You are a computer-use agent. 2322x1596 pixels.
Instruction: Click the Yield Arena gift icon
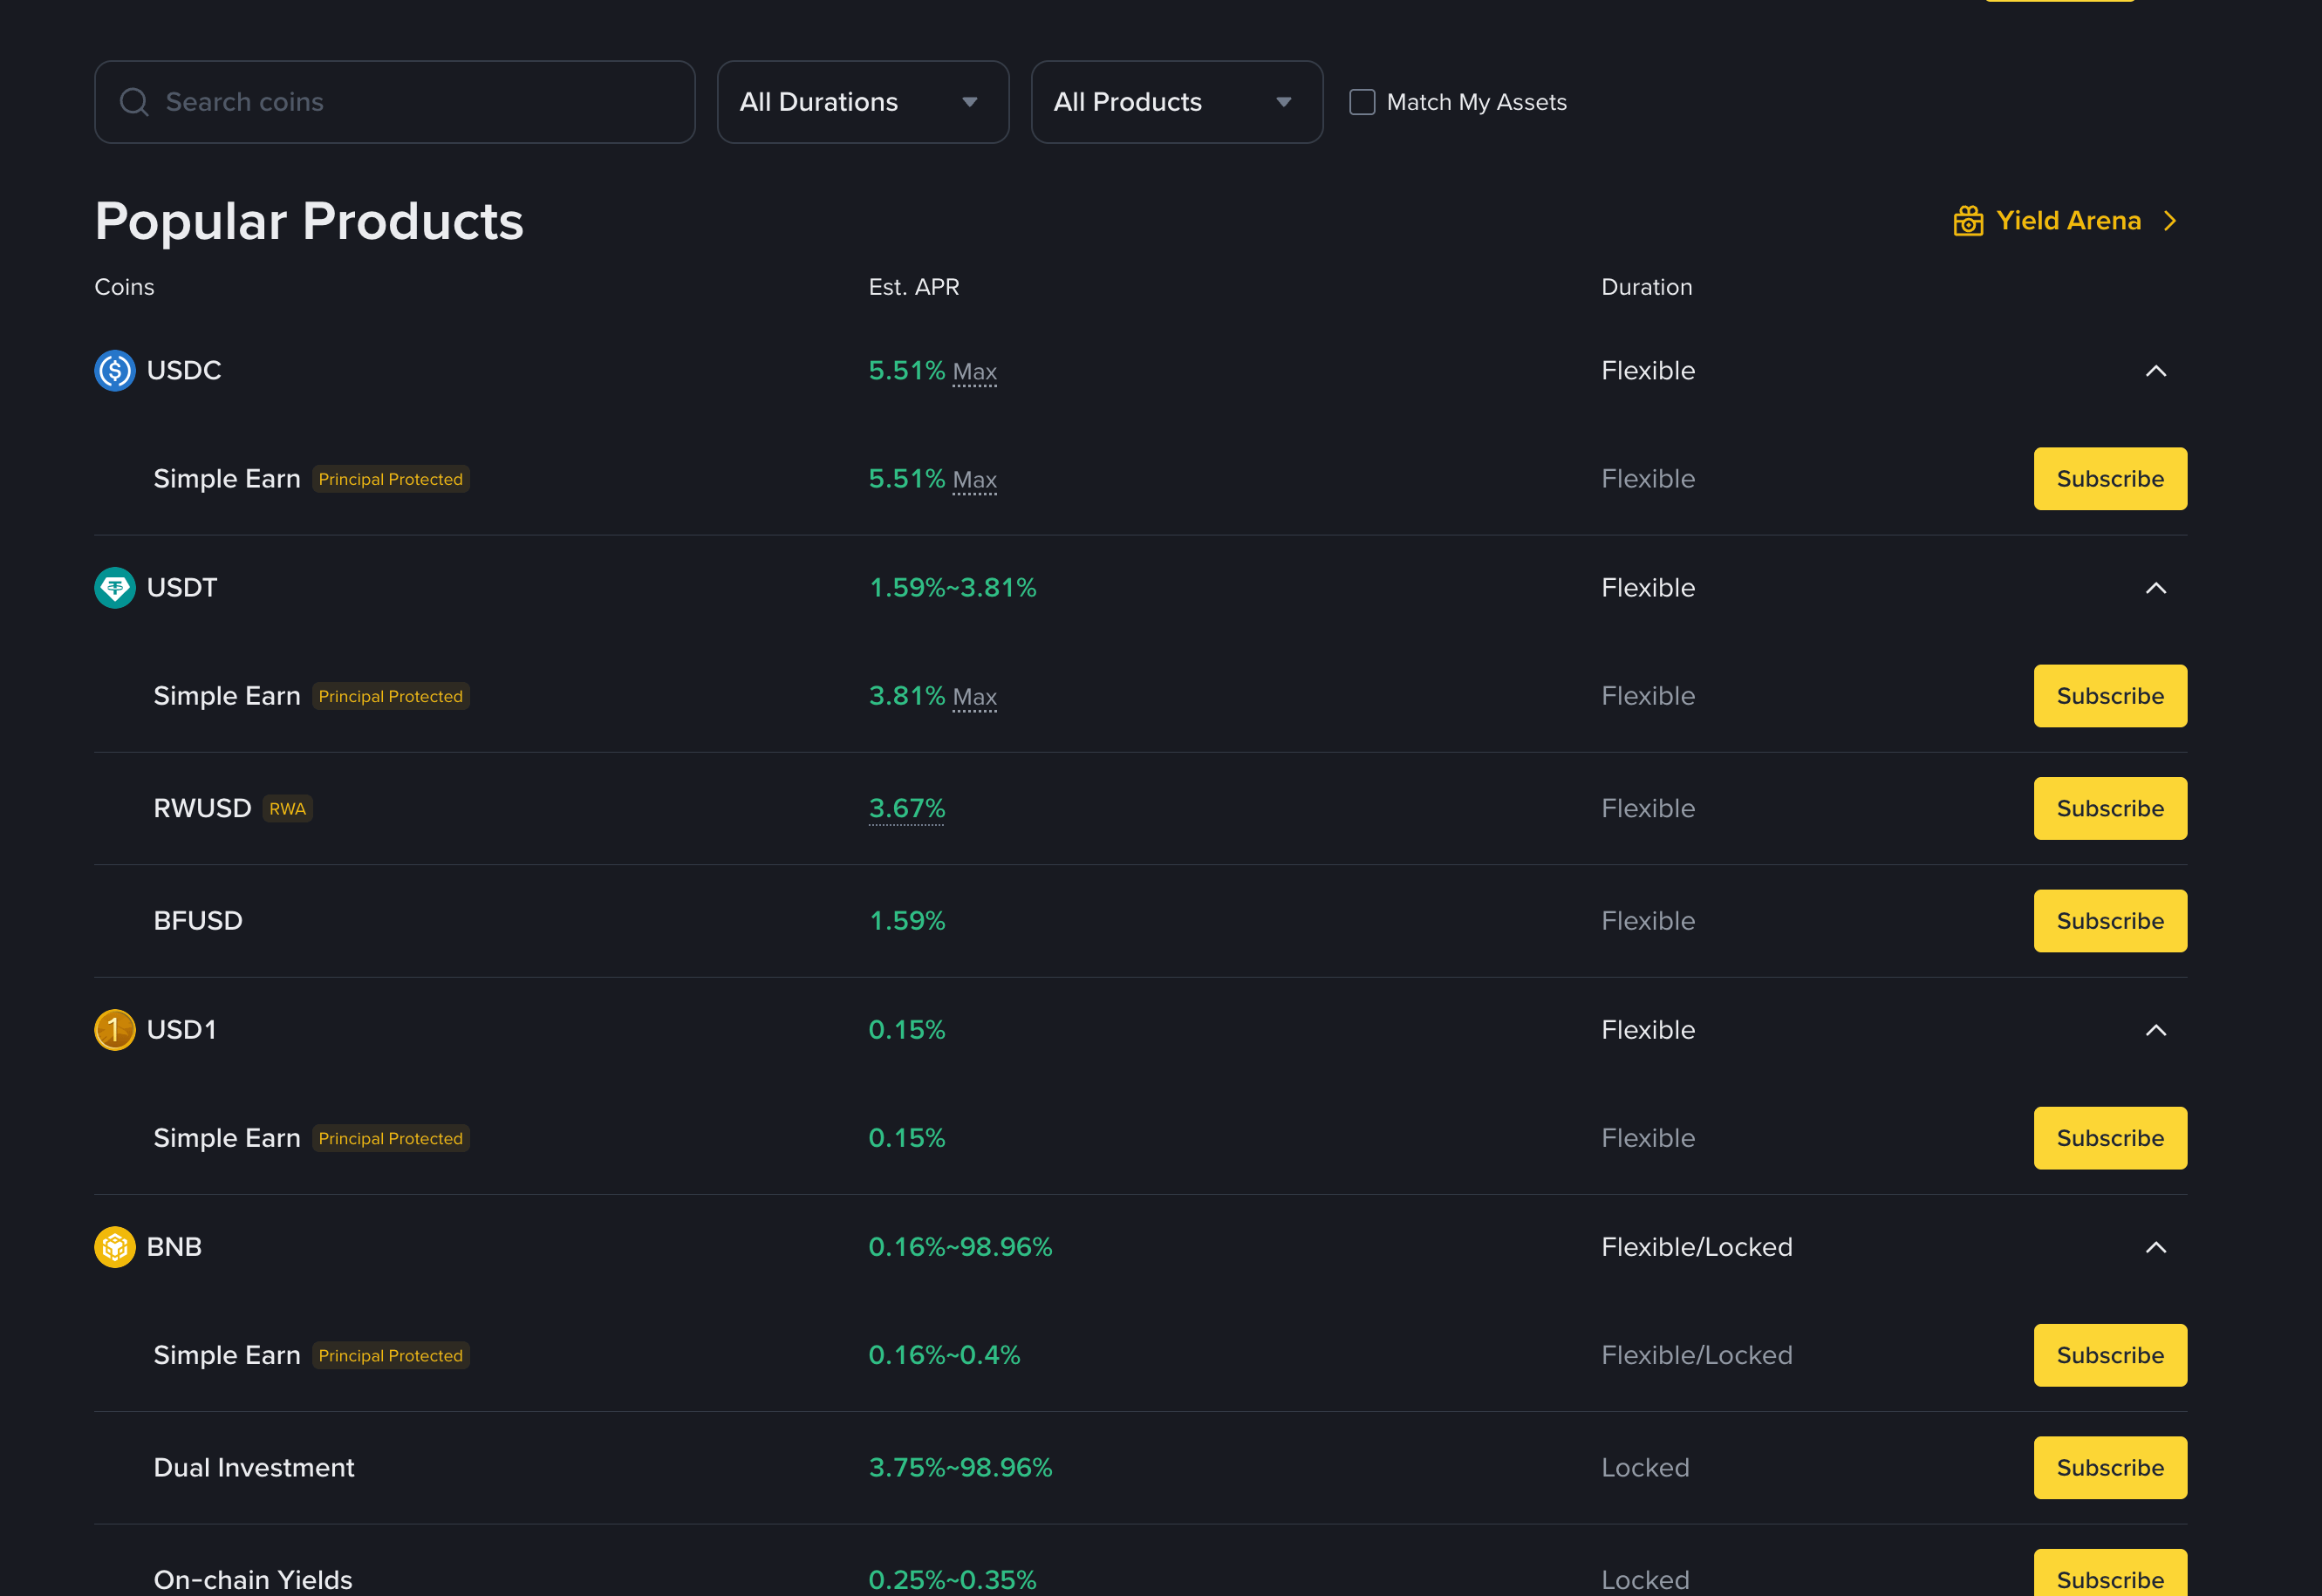[x=1967, y=221]
